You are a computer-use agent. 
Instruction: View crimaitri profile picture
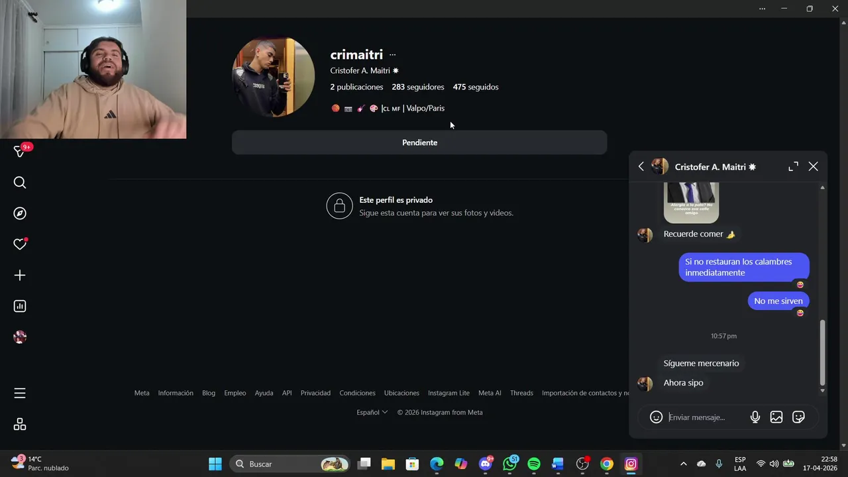coord(274,78)
